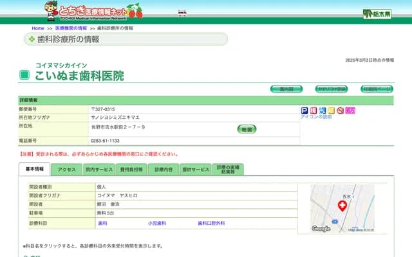Click the postal code 〒327-0315
The width and height of the screenshot is (412, 257).
[x=103, y=109]
